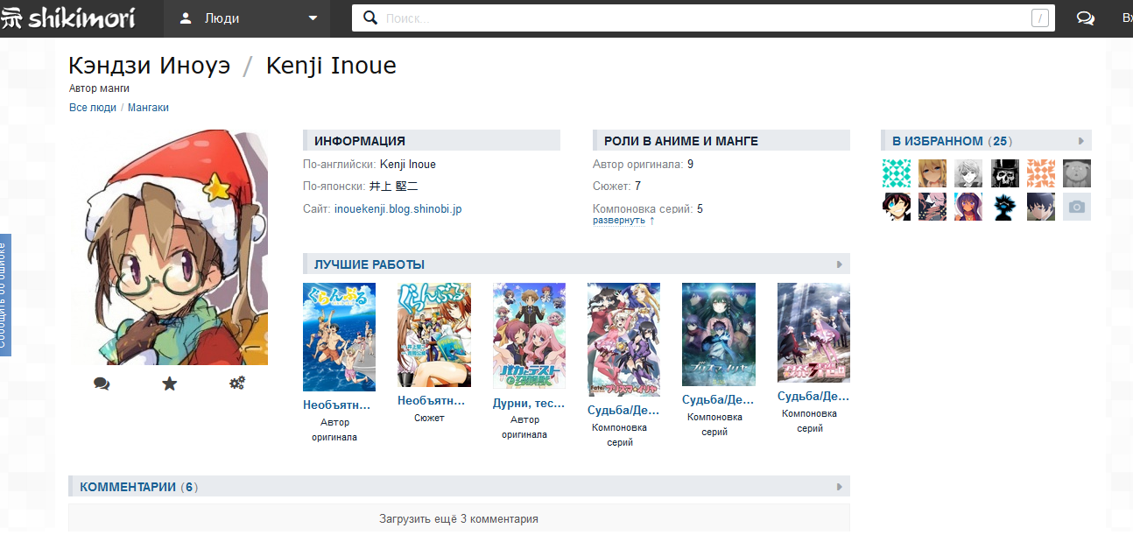Open the orange patterned favorite avatar

(x=1041, y=173)
